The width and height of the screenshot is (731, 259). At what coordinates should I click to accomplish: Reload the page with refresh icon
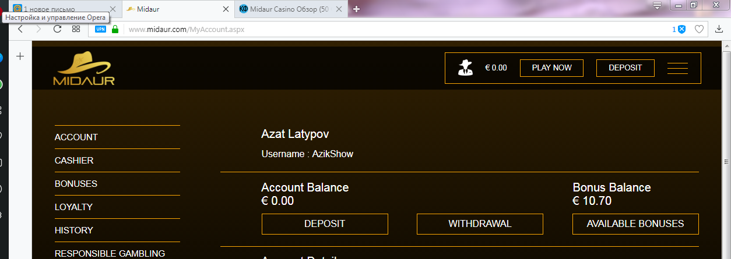pos(57,29)
